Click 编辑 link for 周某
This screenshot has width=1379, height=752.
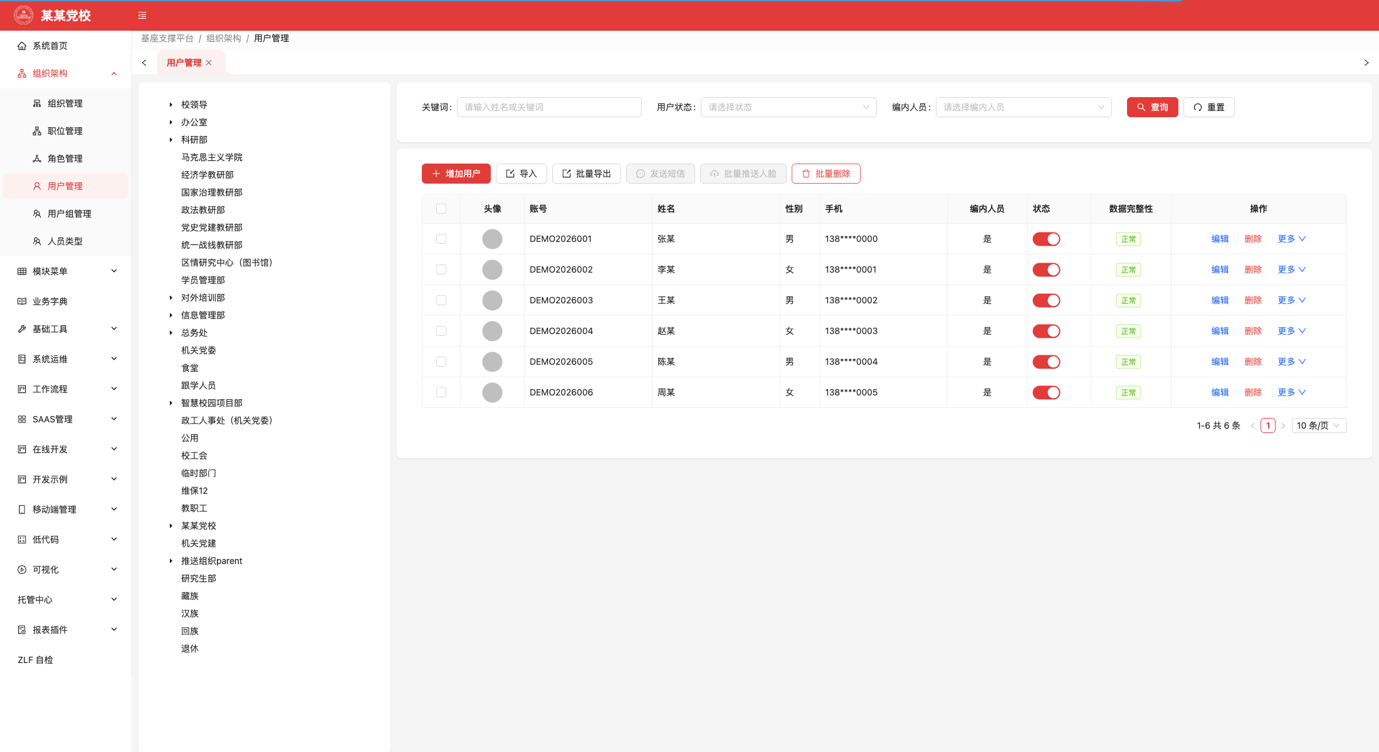[1220, 392]
